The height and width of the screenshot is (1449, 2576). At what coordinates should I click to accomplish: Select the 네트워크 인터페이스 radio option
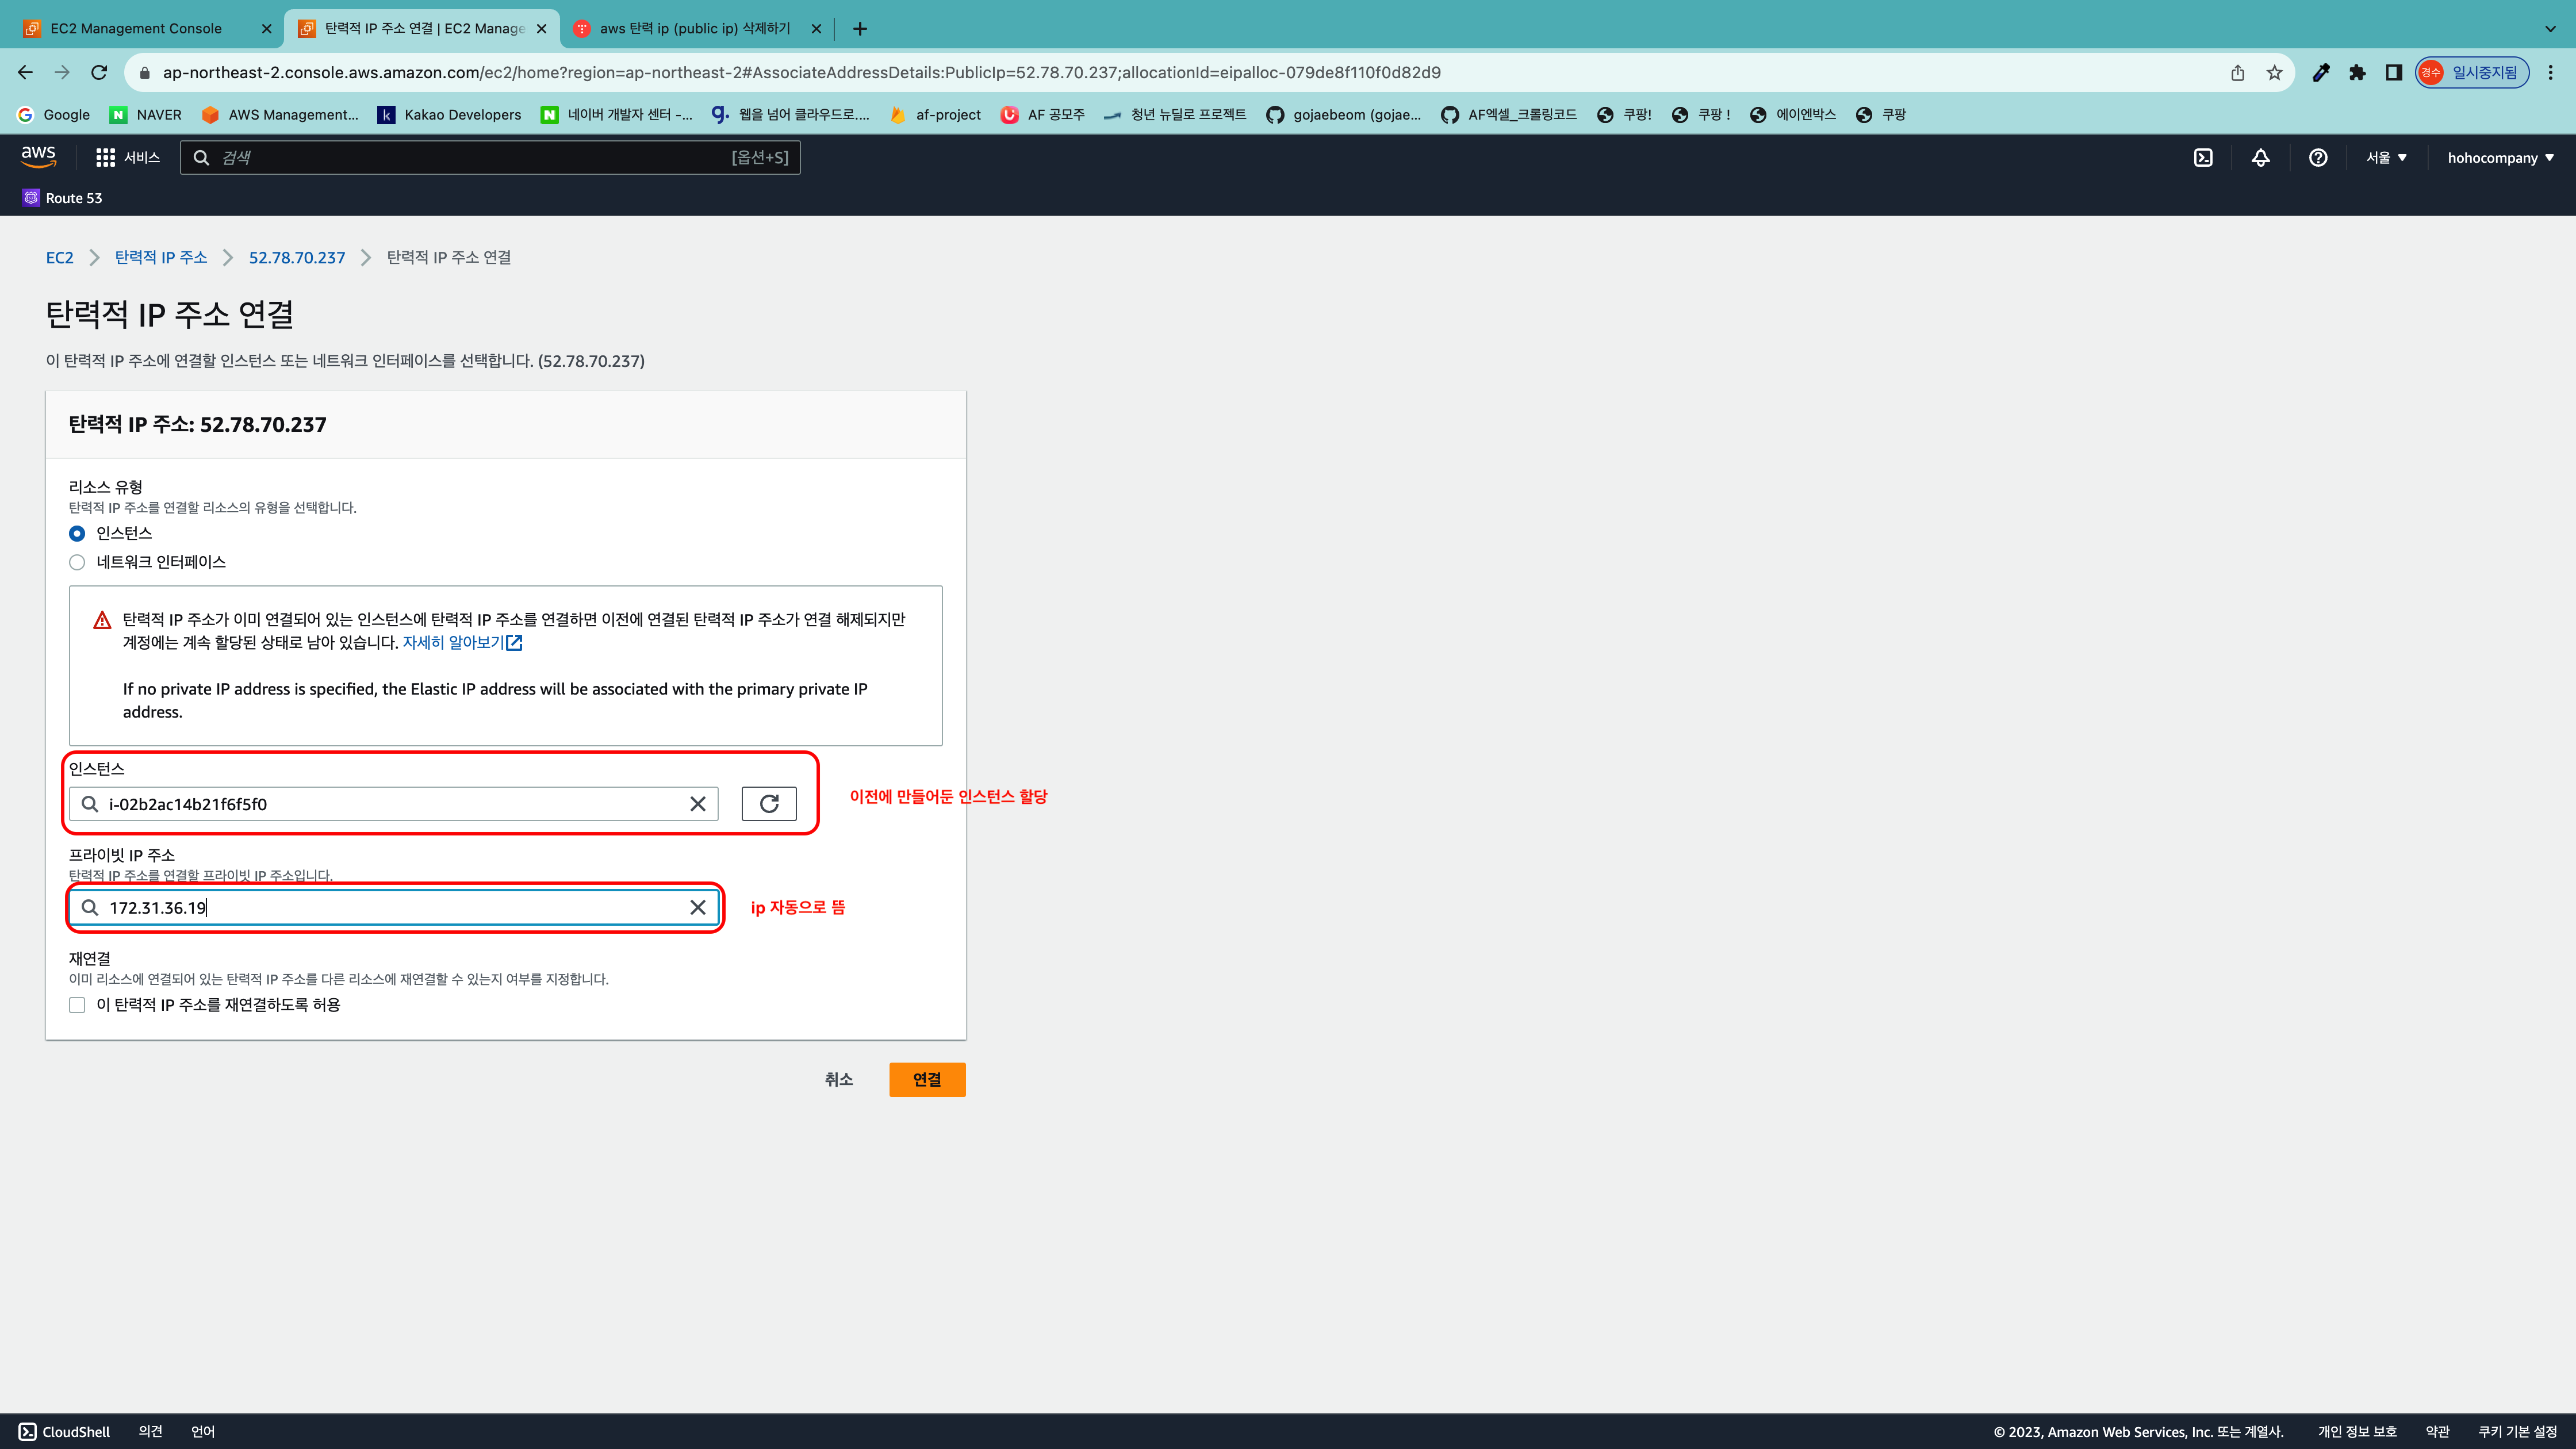(x=77, y=562)
